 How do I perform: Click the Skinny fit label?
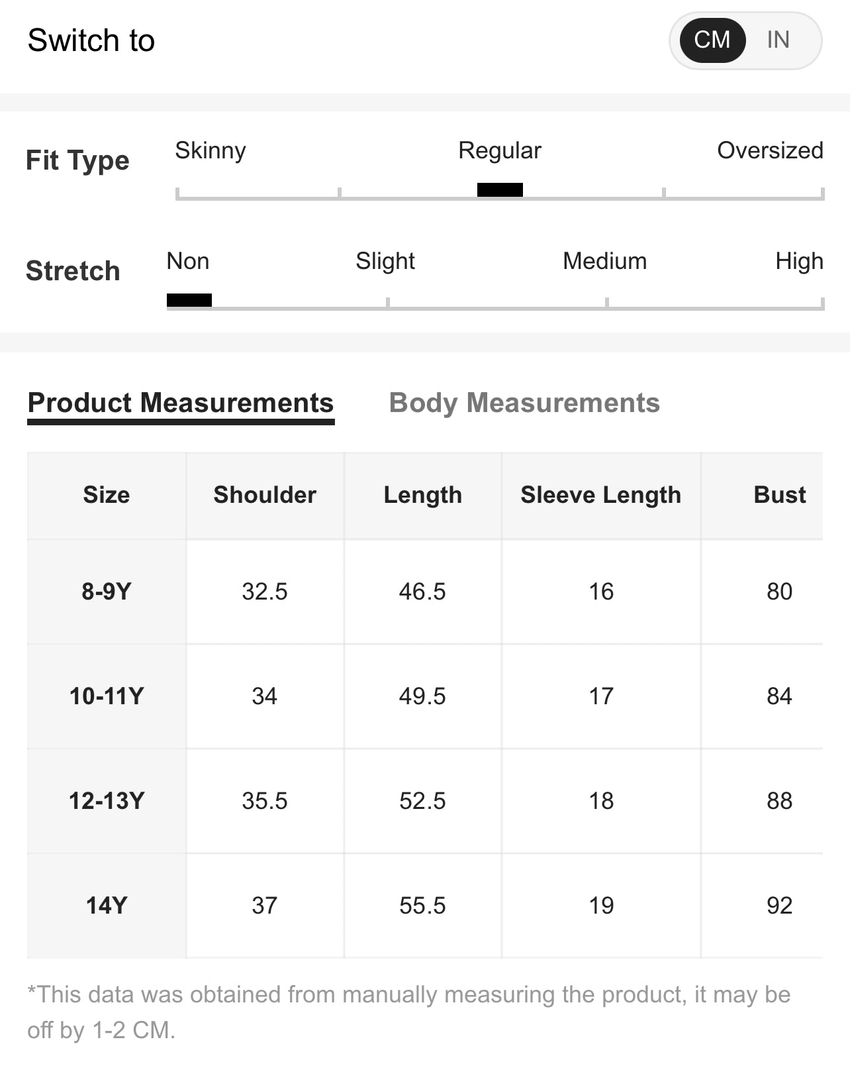[x=211, y=150]
